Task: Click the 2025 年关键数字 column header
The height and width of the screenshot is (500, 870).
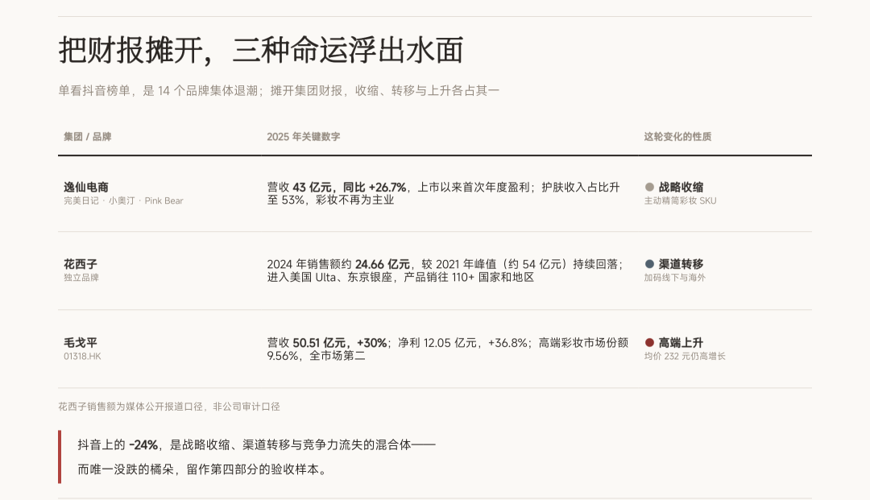Action: [304, 137]
